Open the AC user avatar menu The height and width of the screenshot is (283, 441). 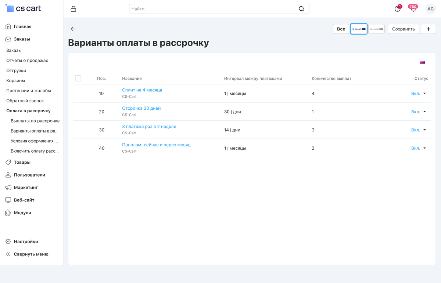tap(430, 9)
